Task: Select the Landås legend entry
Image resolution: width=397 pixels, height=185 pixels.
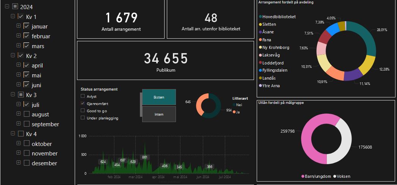Action: coord(267,78)
